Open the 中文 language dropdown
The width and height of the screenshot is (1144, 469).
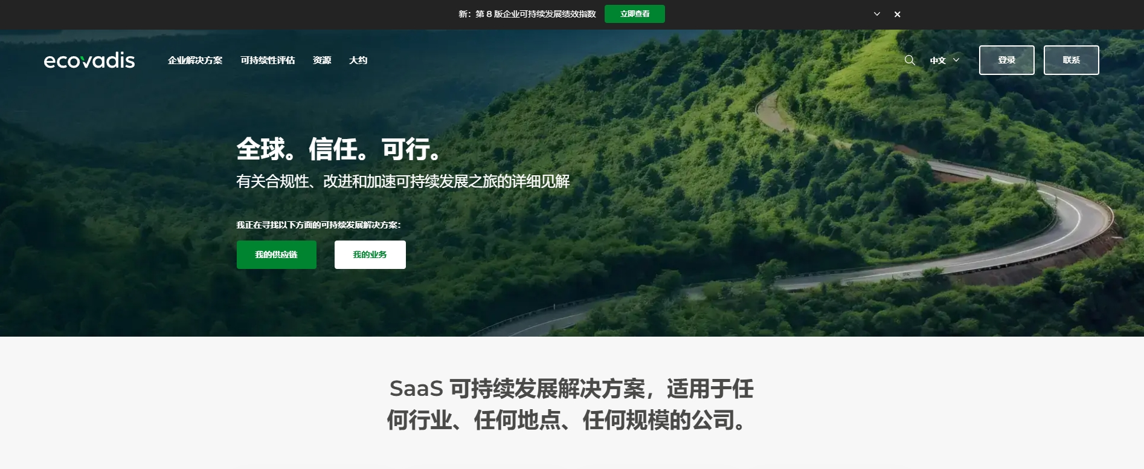(x=945, y=60)
